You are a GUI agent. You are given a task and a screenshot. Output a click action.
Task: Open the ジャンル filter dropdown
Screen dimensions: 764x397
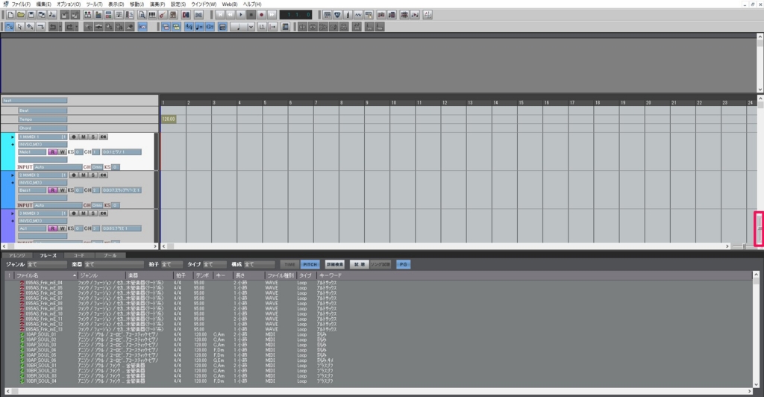coord(47,264)
